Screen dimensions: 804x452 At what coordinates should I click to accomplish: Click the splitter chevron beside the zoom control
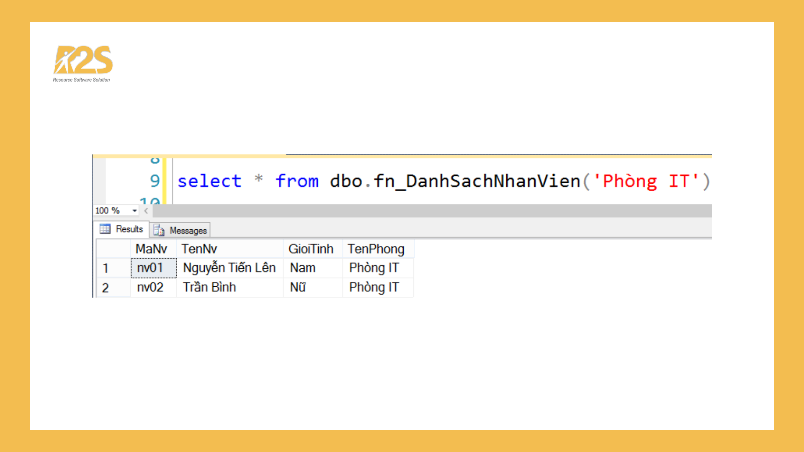pyautogui.click(x=145, y=211)
